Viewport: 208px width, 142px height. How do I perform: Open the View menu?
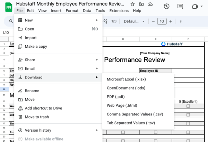tap(42, 11)
